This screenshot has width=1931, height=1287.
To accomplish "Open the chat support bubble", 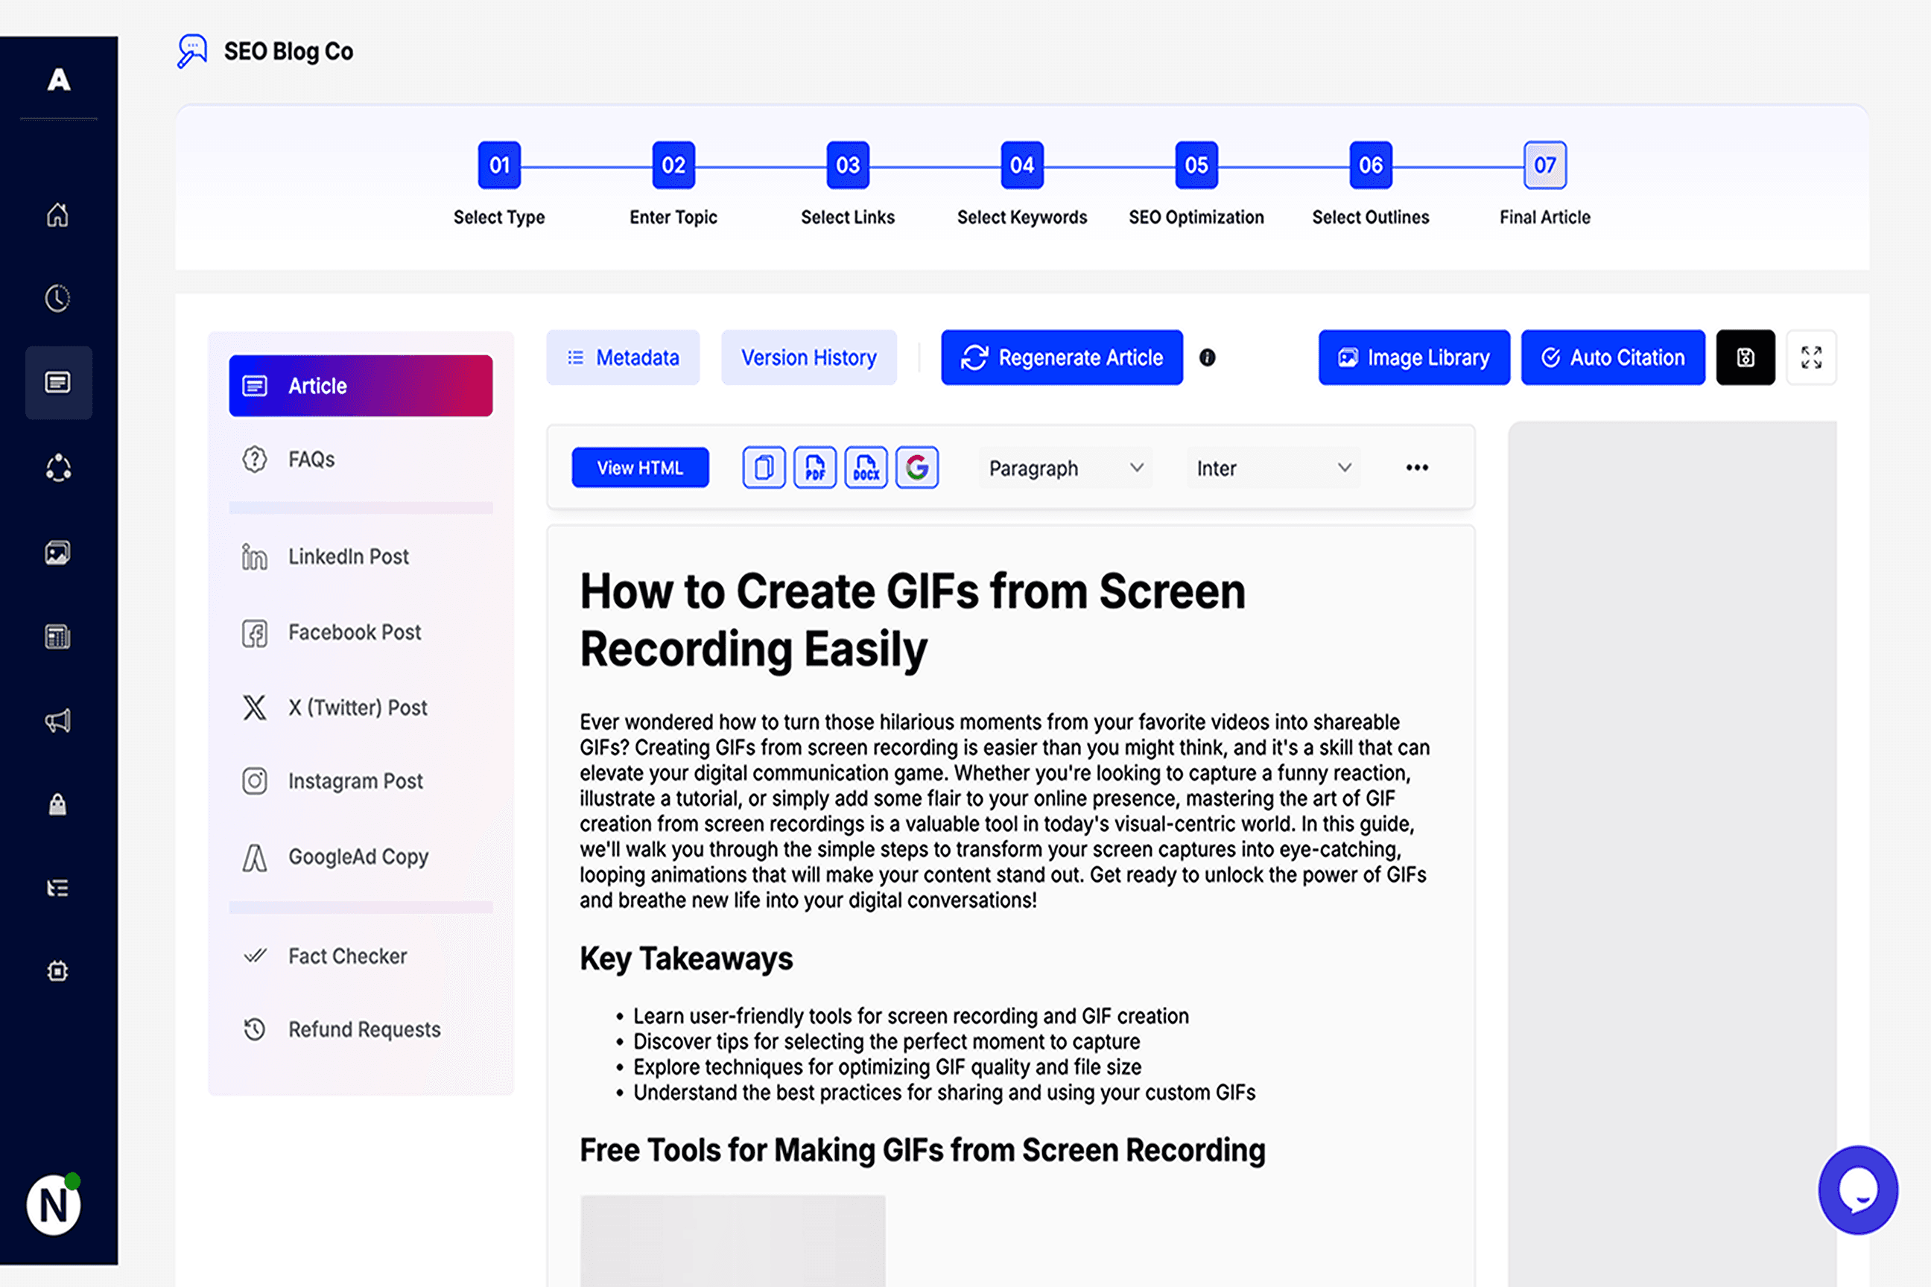I will coord(1857,1189).
